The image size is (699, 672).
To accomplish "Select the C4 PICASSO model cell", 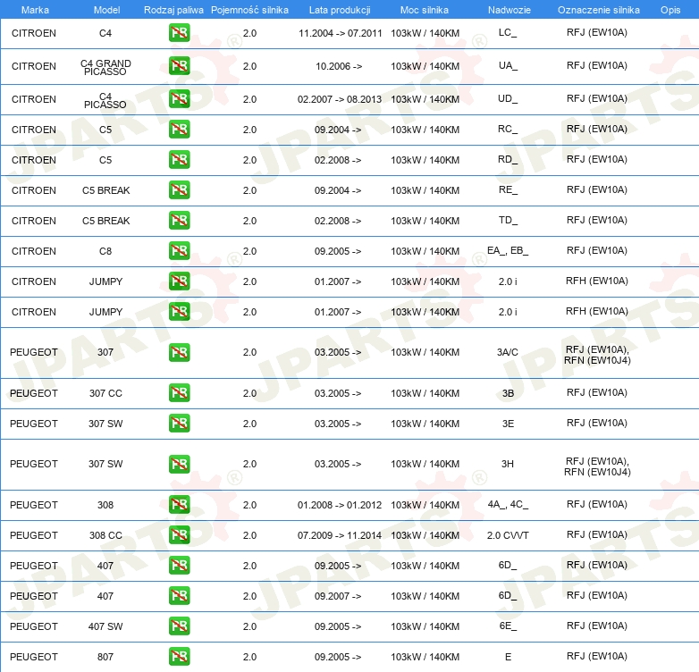I will (x=105, y=101).
